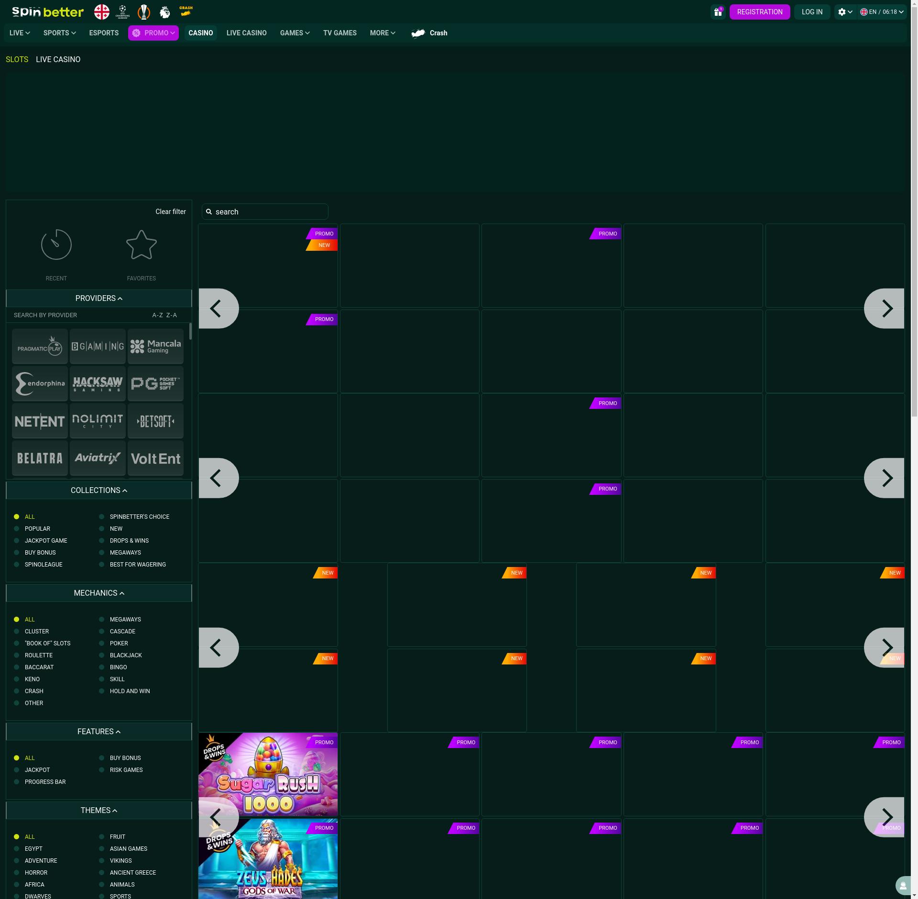Select the Hacksaw Gaming provider logo
Viewport: 918px width, 899px height.
tap(98, 384)
